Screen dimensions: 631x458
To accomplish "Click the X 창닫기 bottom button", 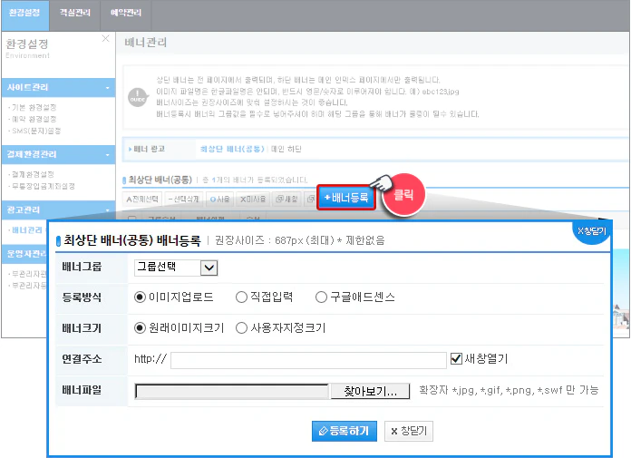I will click(409, 432).
